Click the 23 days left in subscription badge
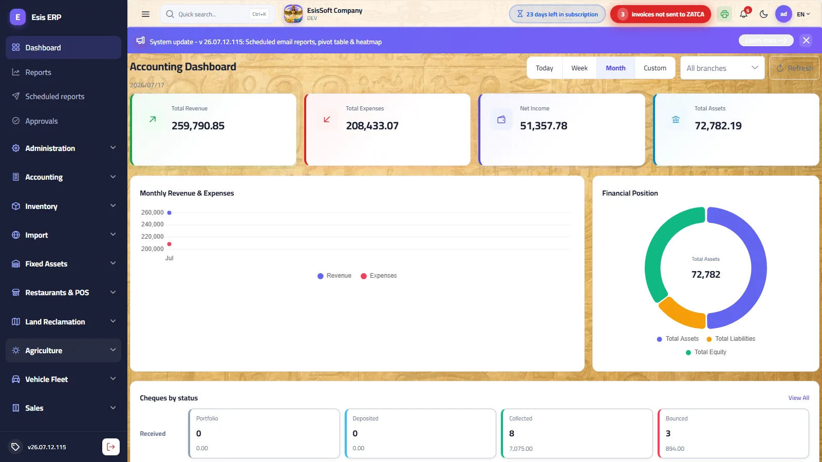 (557, 14)
